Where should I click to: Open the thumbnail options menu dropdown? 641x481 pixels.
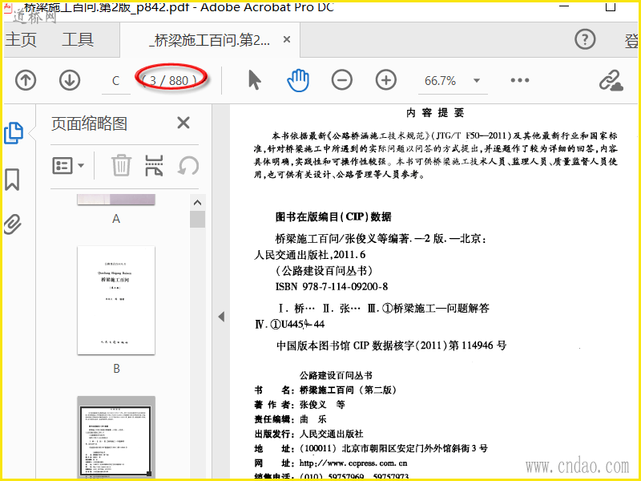pyautogui.click(x=68, y=166)
